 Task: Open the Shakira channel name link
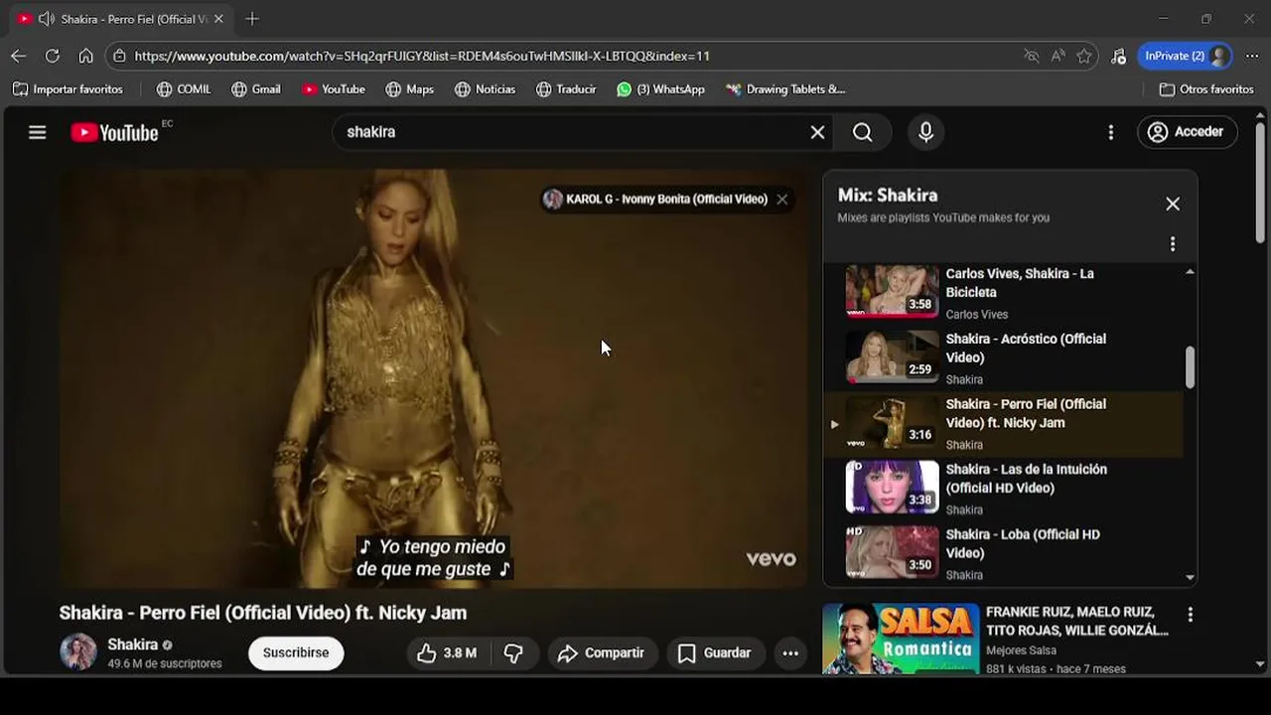point(132,644)
